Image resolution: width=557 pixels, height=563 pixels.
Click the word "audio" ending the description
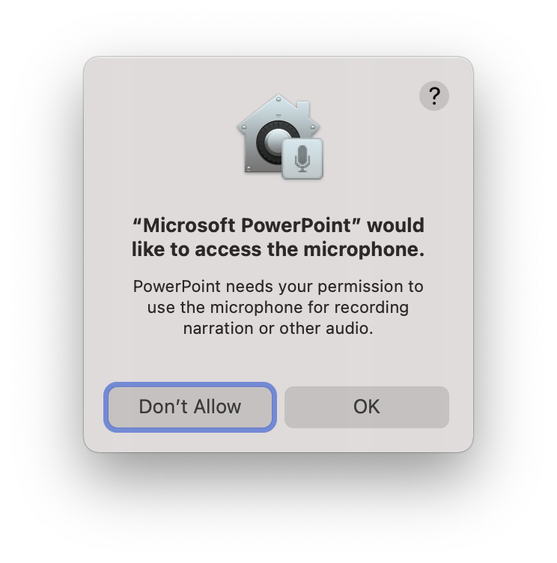pyautogui.click(x=347, y=329)
